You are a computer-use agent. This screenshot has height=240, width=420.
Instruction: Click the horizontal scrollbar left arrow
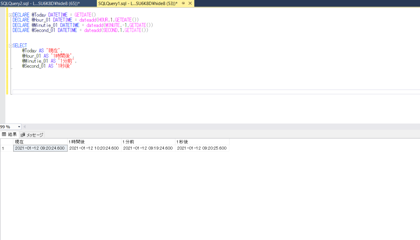click(x=25, y=127)
